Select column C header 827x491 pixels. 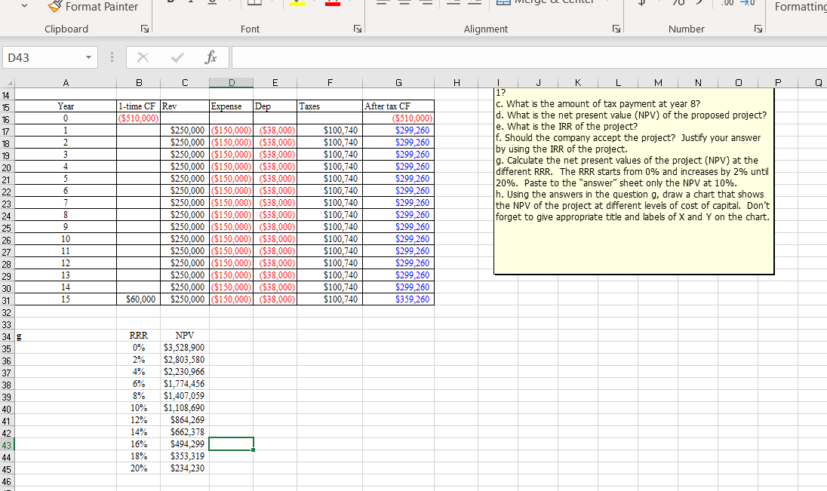pyautogui.click(x=185, y=83)
